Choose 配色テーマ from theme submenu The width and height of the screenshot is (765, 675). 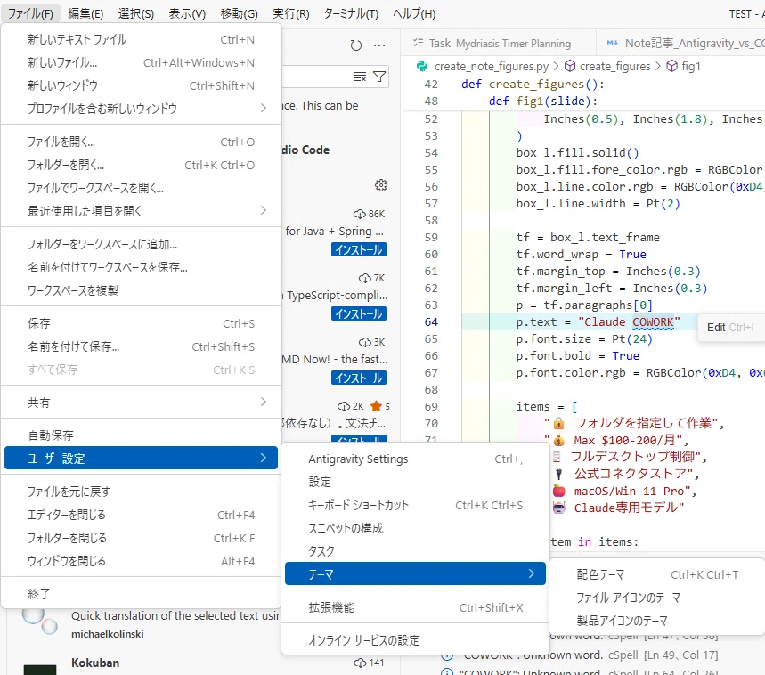coord(657,574)
